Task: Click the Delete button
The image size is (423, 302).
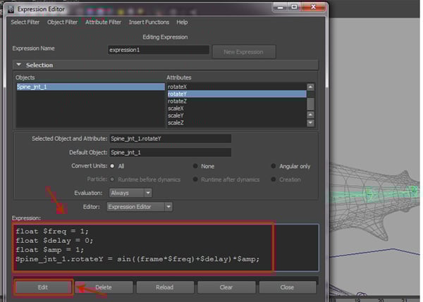Action: point(104,287)
